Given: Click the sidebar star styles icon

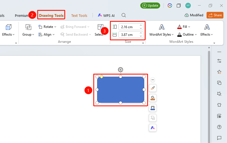Looking at the screenshot, I should 219,72.
